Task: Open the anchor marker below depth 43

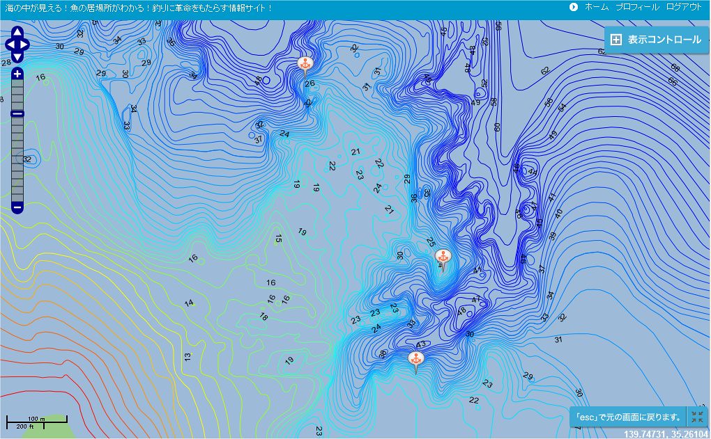Action: [x=416, y=362]
